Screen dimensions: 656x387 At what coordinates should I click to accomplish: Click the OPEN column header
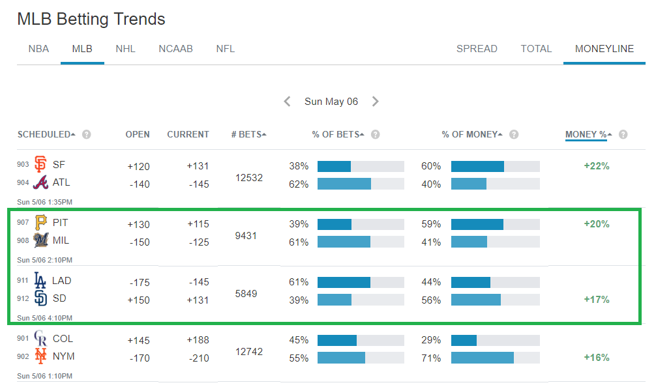138,135
